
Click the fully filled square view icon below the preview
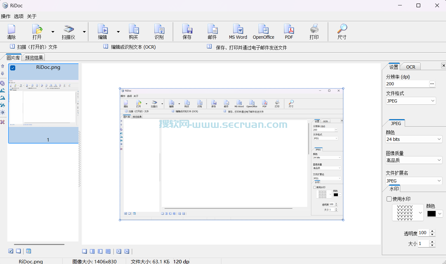click(108, 251)
